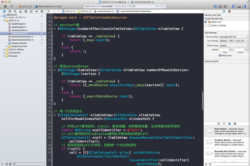Open the Project navigator tab
Image resolution: width=250 pixels, height=166 pixels.
(4, 11)
